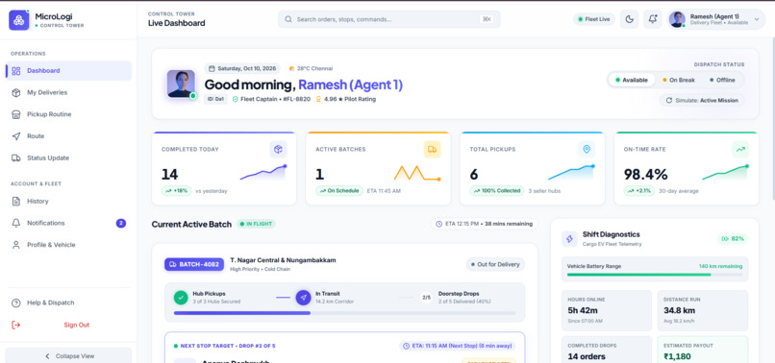
Task: Click the 2/5 Doorstep Drops step marker
Action: 426,298
